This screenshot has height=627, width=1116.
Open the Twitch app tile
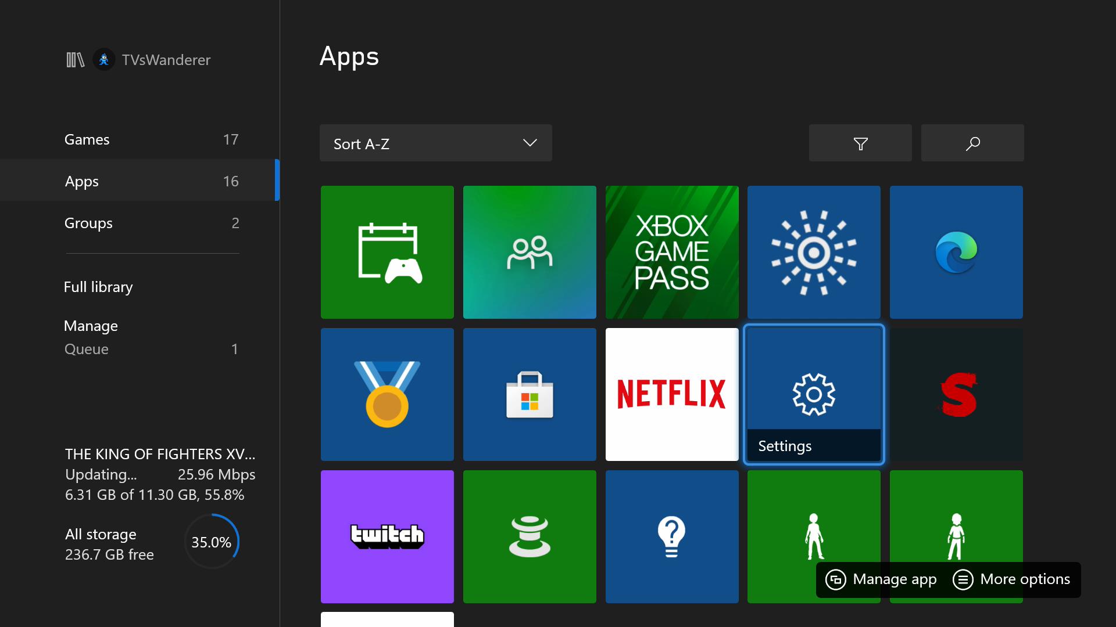click(387, 536)
